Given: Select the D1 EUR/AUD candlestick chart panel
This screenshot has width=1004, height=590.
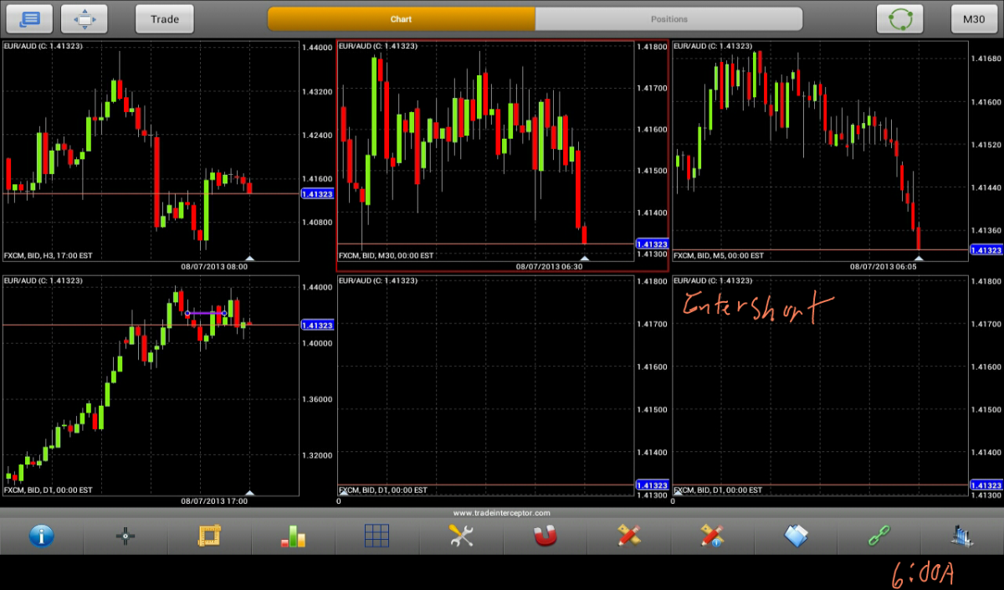Looking at the screenshot, I should pos(151,385).
